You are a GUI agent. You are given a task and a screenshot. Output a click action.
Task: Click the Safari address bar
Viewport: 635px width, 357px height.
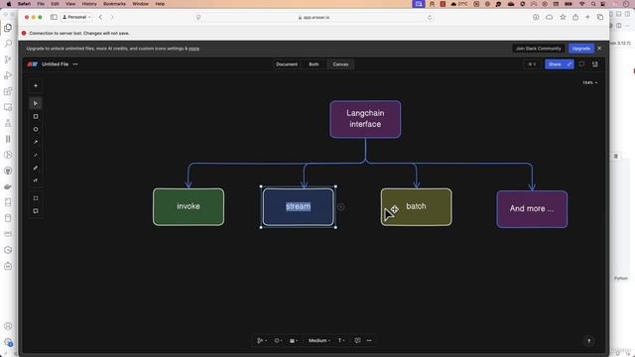coord(314,18)
